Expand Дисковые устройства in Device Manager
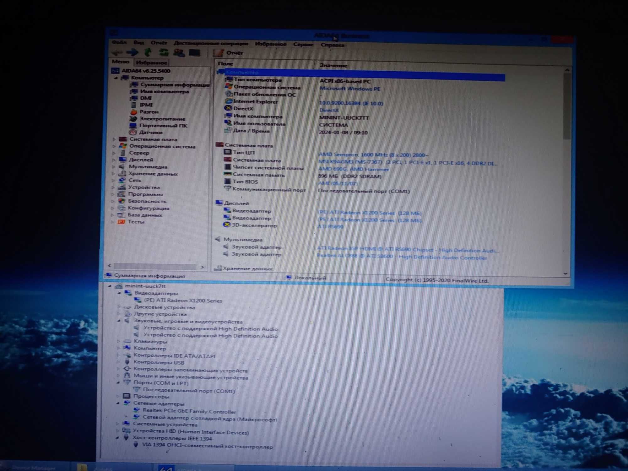This screenshot has width=628, height=471. coord(119,307)
